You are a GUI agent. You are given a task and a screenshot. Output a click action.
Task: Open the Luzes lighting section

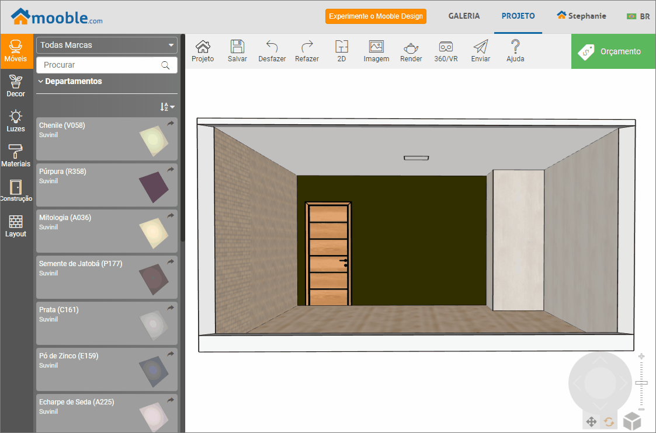tap(16, 121)
